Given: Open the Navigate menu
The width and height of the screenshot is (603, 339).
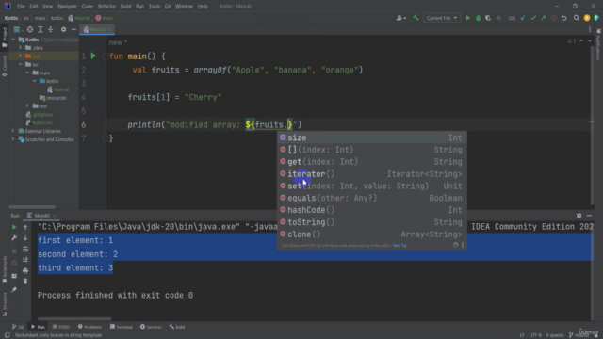Looking at the screenshot, I should (x=67, y=7).
